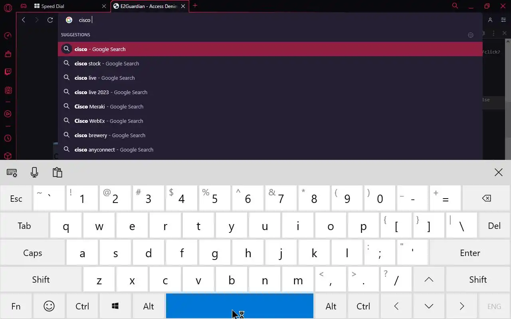Toggle the left Alt key
This screenshot has width=511, height=319.
pyautogui.click(x=149, y=306)
